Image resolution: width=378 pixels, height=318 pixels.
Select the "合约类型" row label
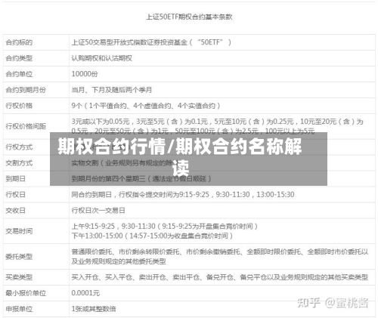tap(19, 58)
